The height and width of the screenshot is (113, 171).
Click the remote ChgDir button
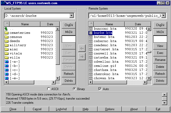tap(160, 25)
